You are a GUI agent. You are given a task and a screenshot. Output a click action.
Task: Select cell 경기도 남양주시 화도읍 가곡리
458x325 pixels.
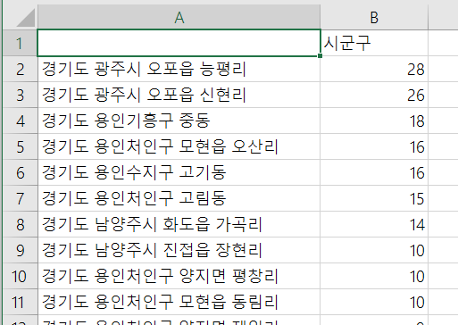(179, 224)
